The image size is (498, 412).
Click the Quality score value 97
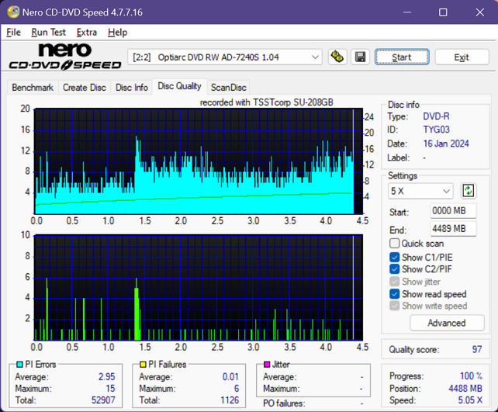[477, 349]
